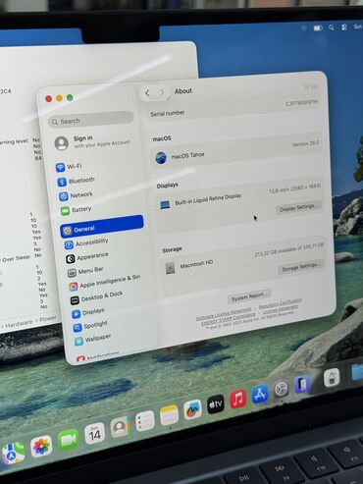The width and height of the screenshot is (363, 484).
Task: Click Built-in Liquid Retina Display
Action: click(208, 199)
